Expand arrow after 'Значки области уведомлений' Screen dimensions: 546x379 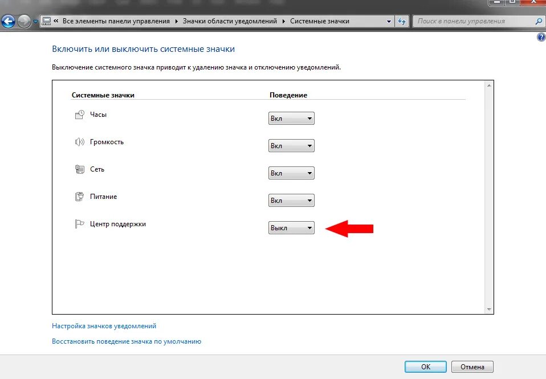tap(283, 21)
